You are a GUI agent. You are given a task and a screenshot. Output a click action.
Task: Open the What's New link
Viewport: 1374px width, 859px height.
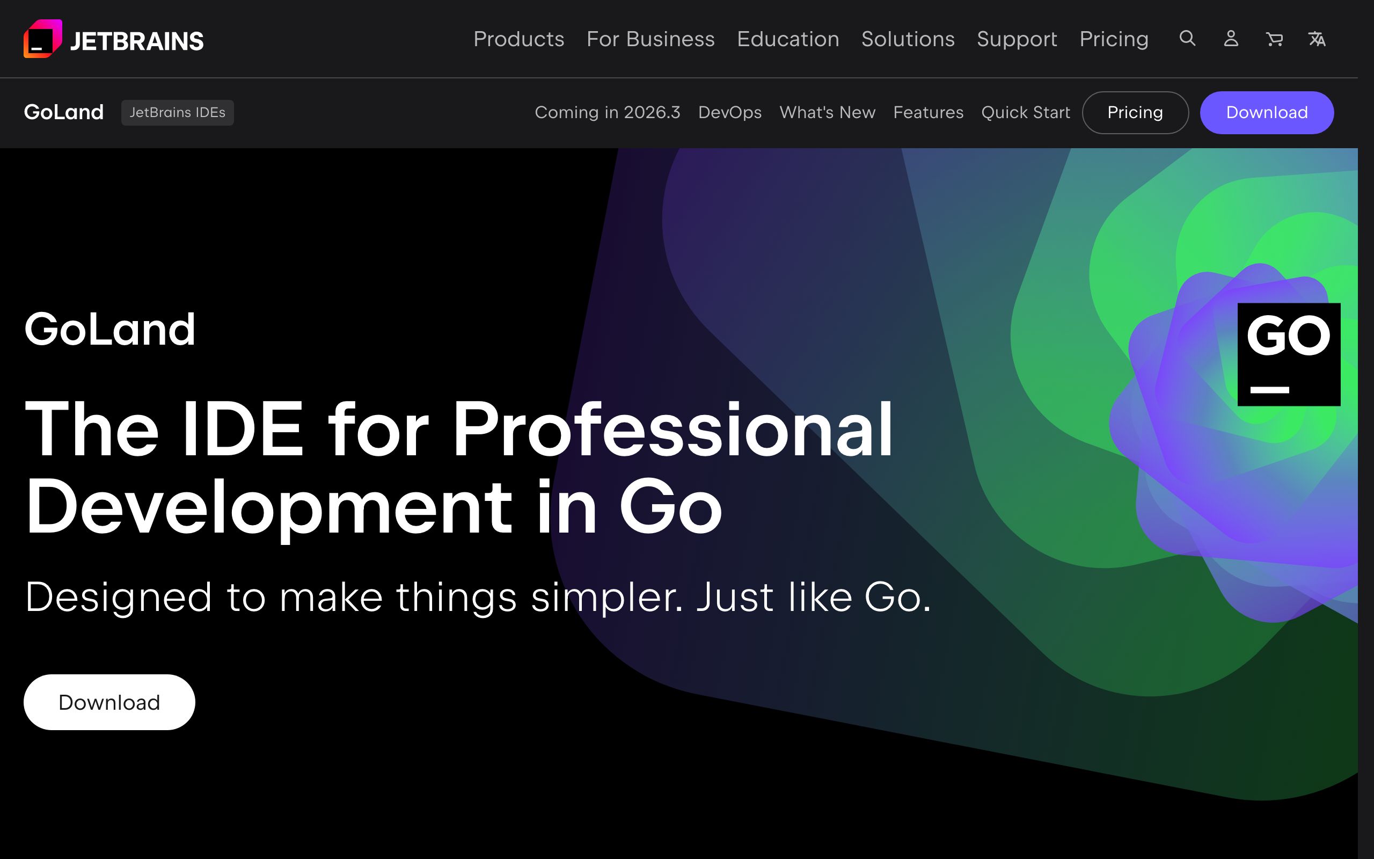[827, 113]
